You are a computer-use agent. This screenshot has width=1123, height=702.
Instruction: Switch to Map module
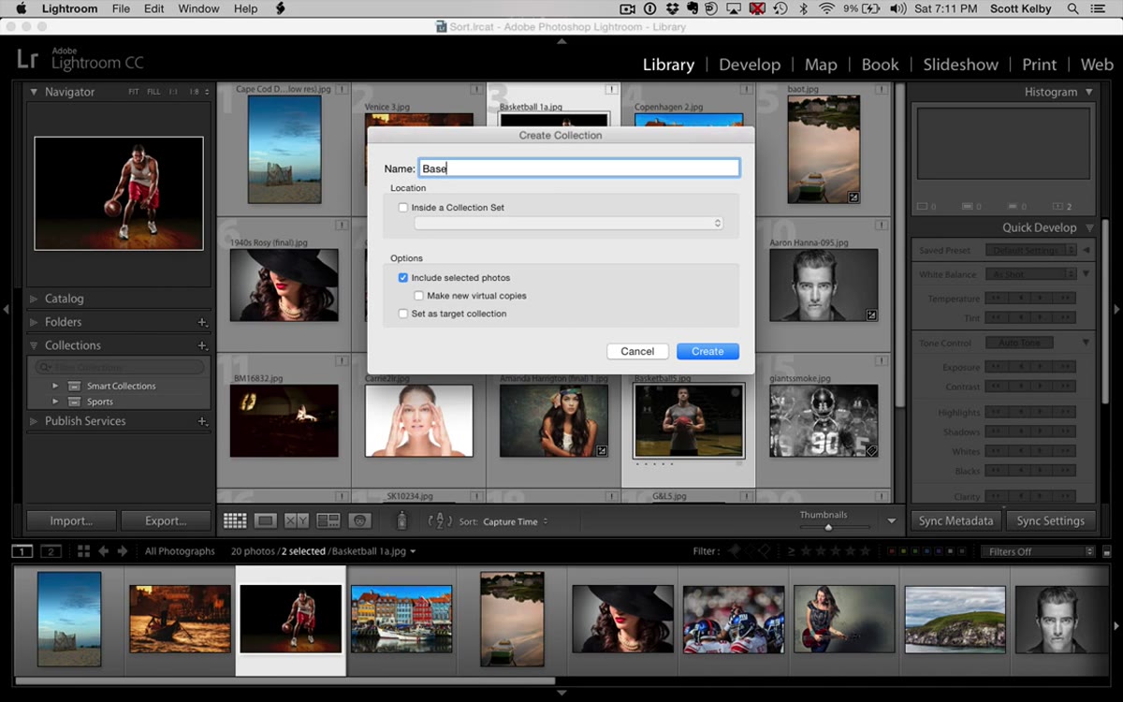(821, 65)
